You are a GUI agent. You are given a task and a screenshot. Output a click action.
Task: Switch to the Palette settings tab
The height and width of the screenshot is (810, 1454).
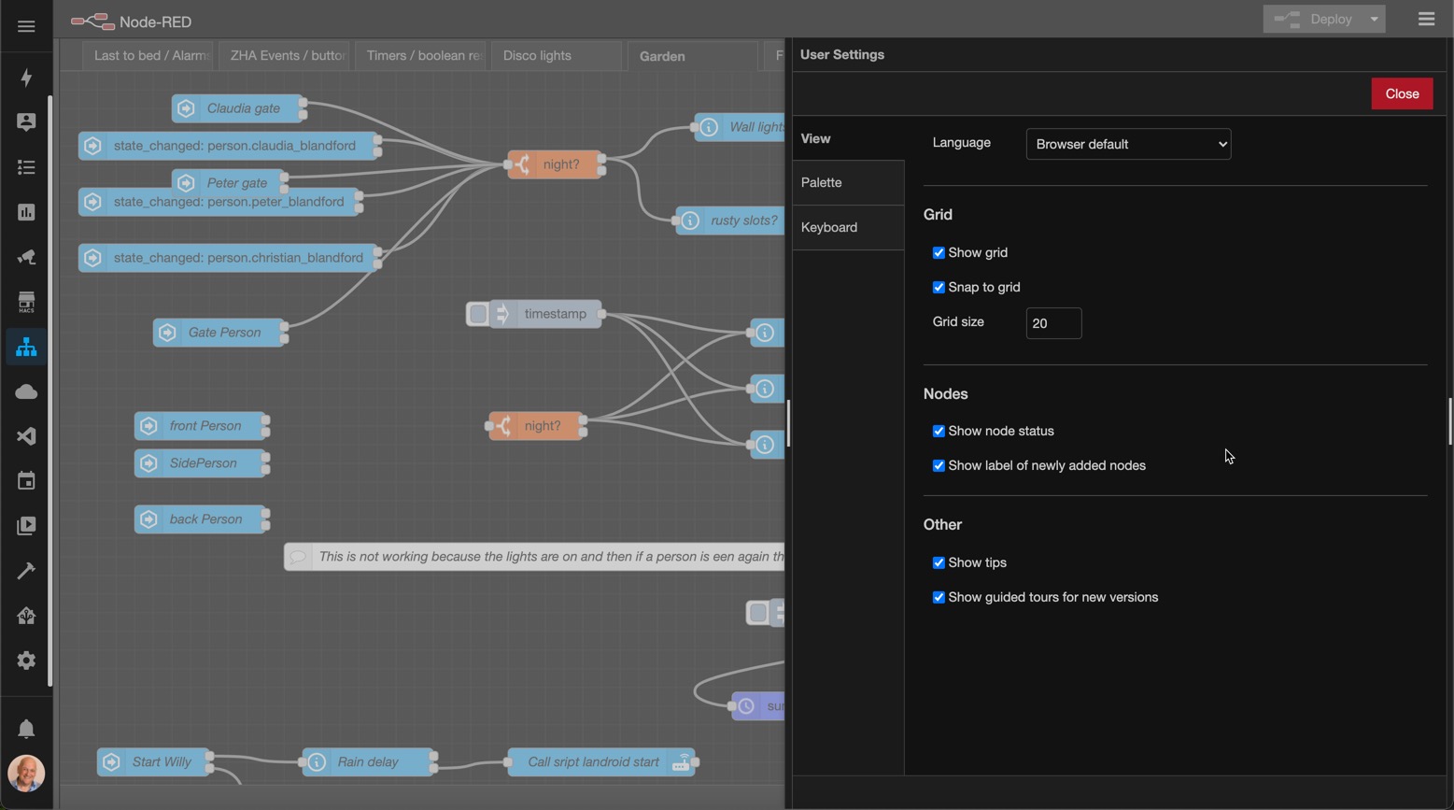848,182
